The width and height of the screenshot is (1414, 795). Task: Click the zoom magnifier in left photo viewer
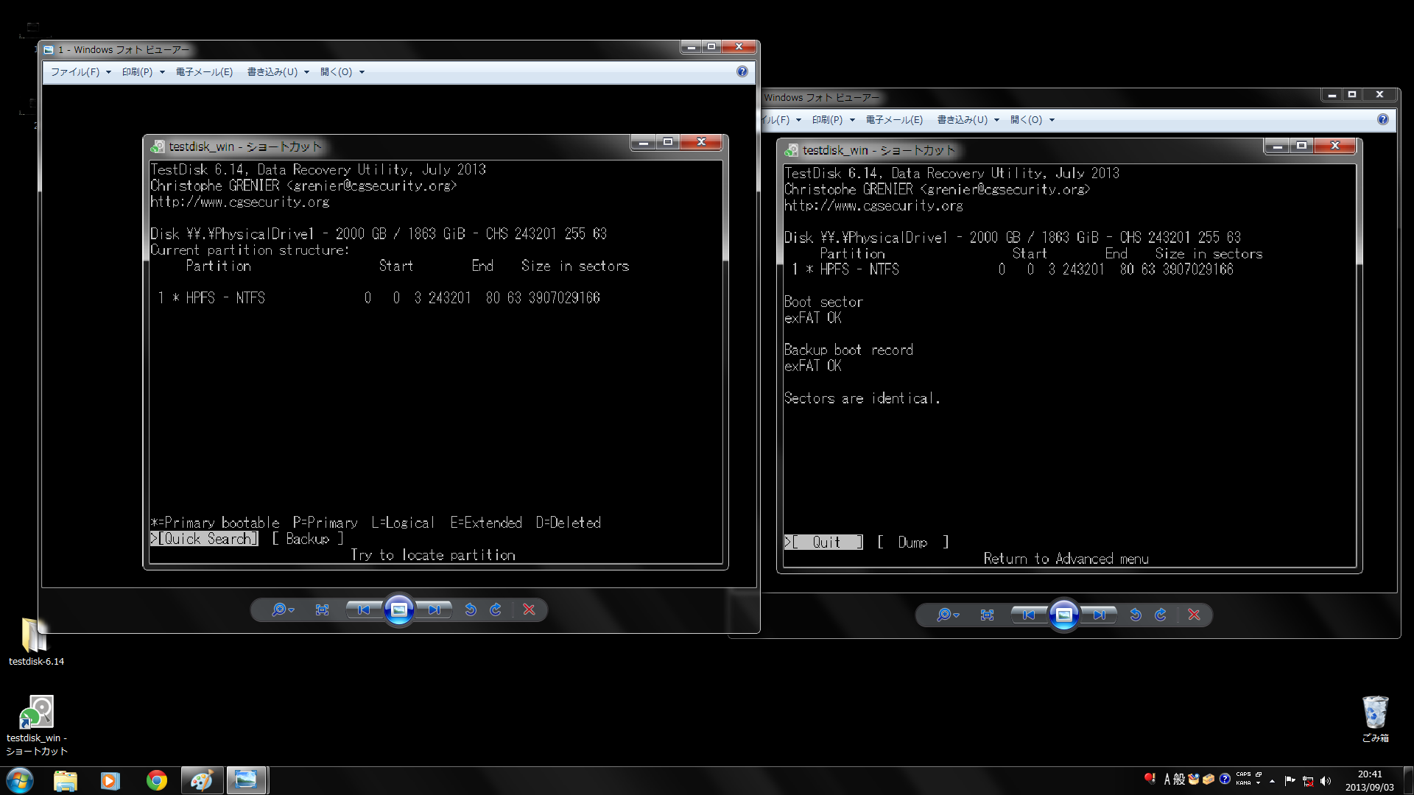(x=279, y=609)
